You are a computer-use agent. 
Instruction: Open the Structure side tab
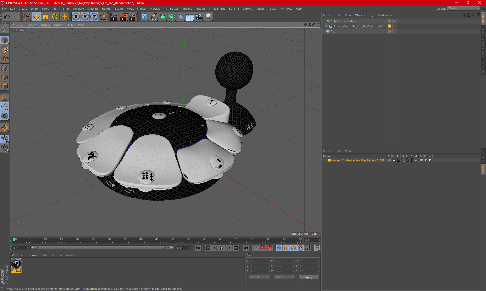coord(483,68)
